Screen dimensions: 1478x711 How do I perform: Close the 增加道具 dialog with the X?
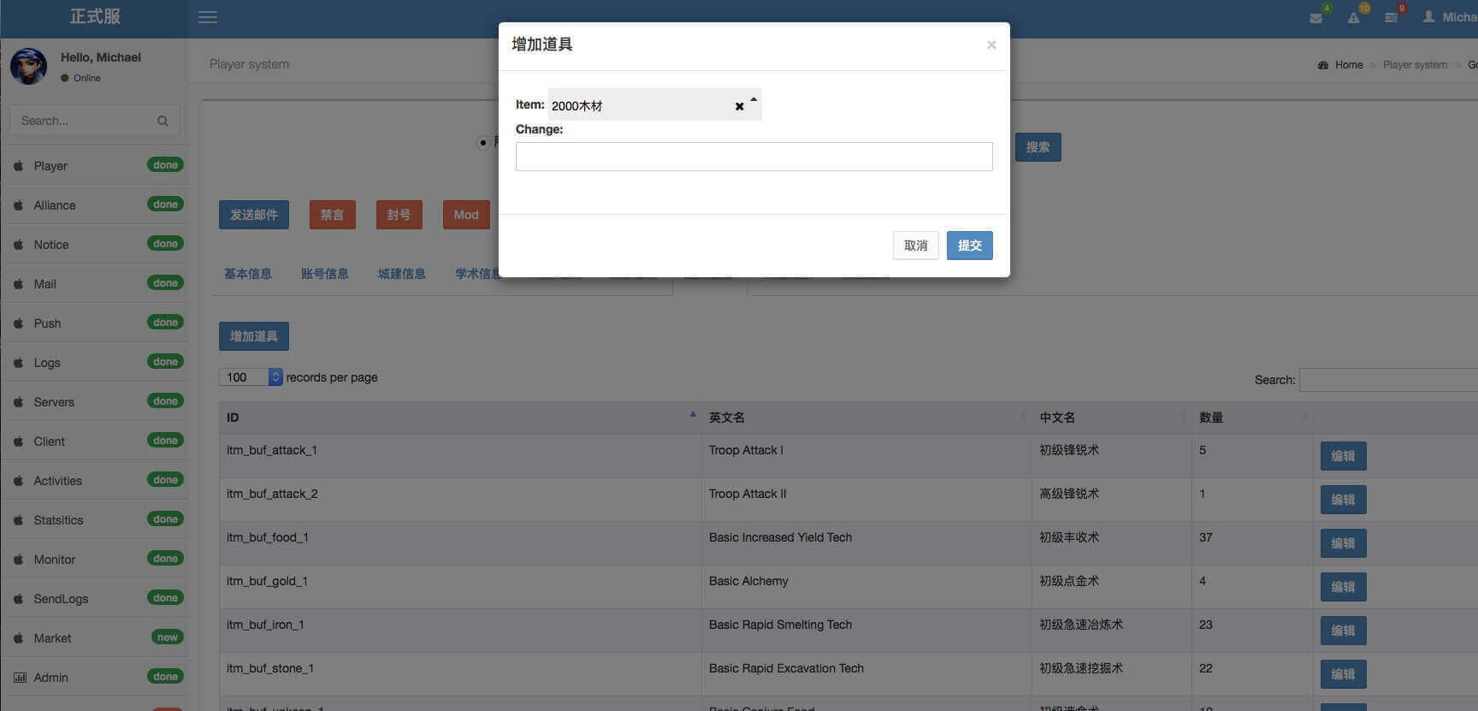coord(991,44)
